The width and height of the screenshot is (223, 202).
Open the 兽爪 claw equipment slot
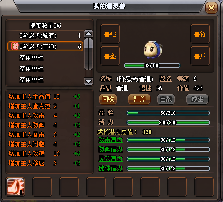(200, 56)
